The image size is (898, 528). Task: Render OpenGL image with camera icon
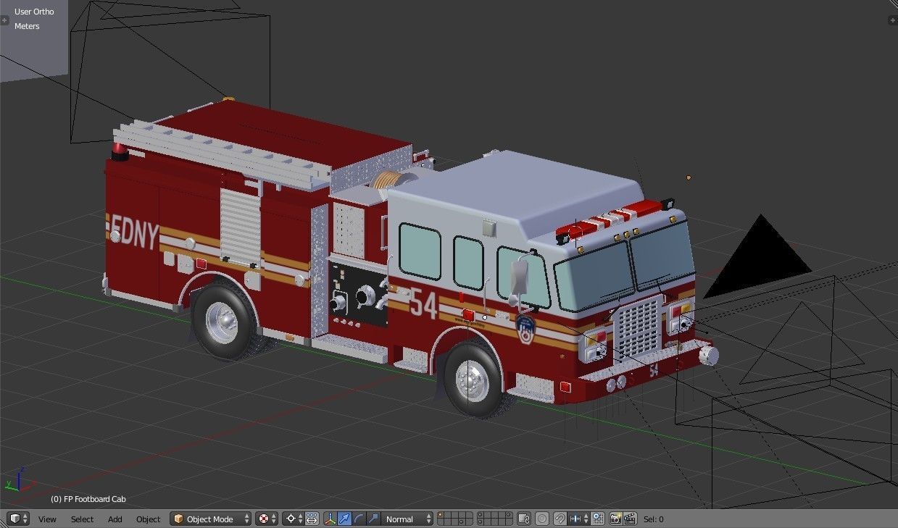pos(615,519)
